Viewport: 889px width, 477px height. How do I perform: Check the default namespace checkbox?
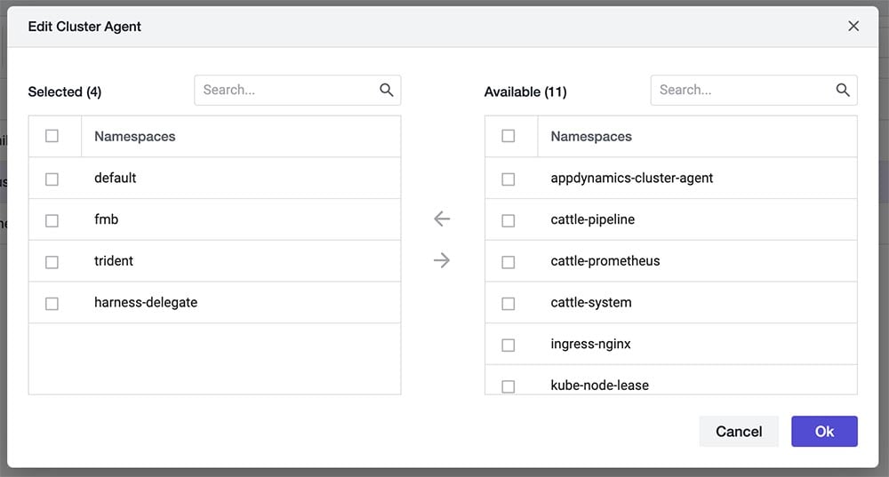point(52,179)
